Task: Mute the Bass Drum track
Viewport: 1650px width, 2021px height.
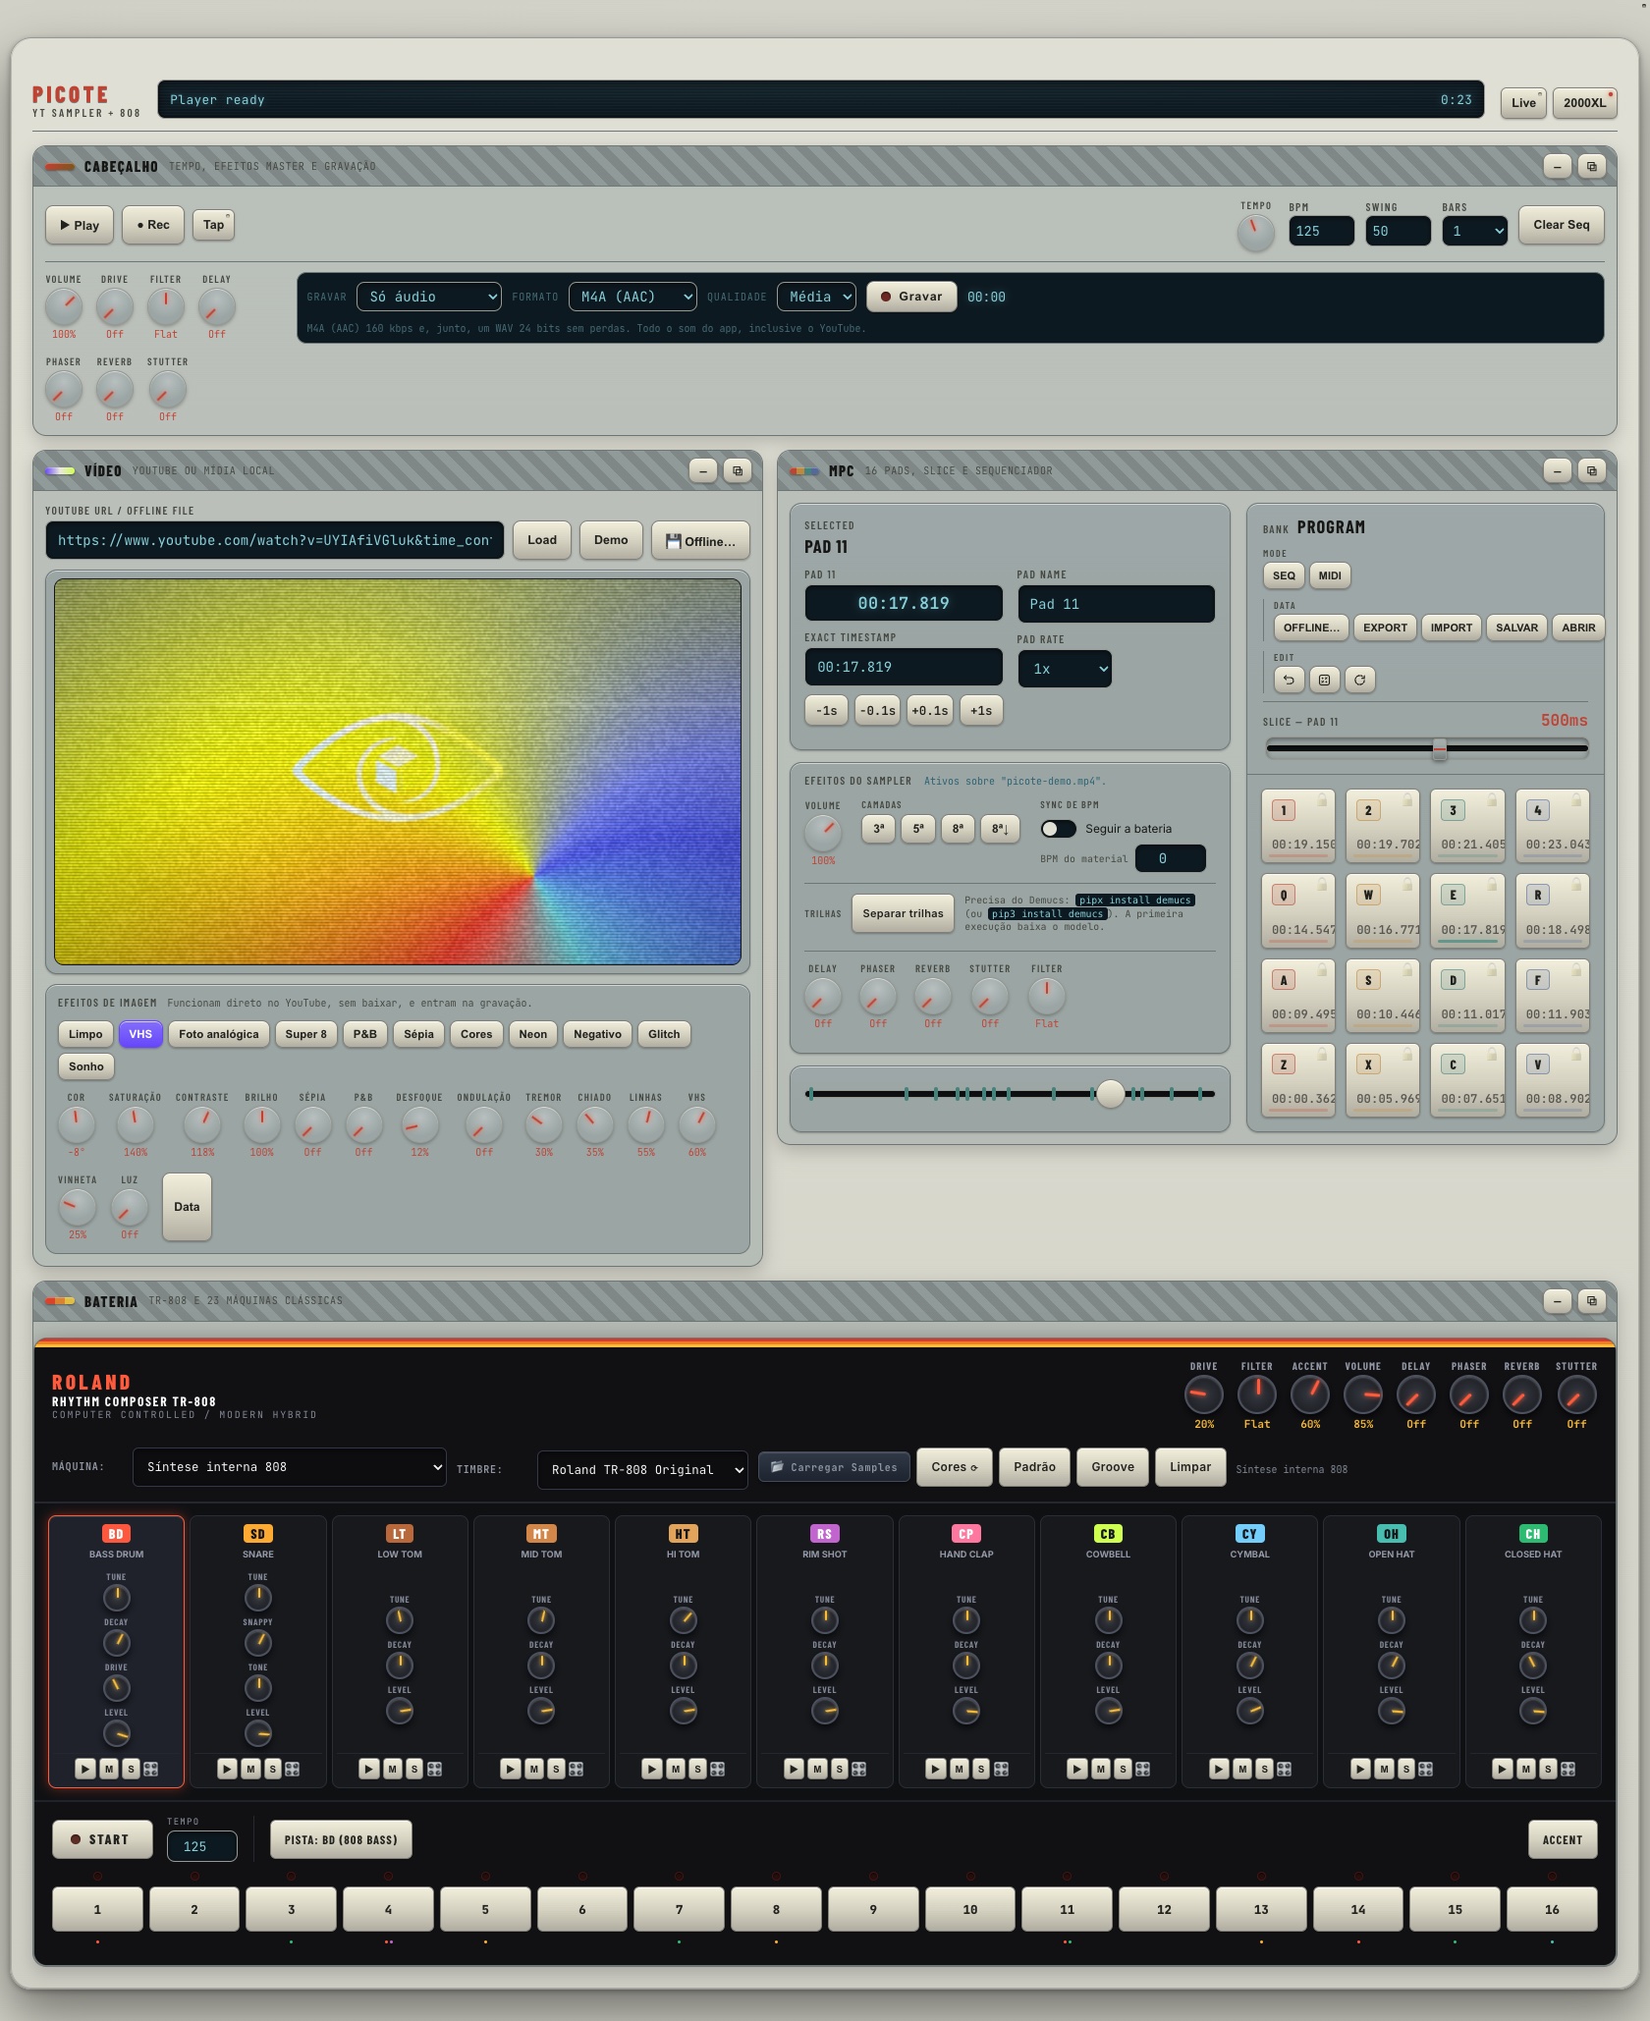Action: tap(109, 1769)
